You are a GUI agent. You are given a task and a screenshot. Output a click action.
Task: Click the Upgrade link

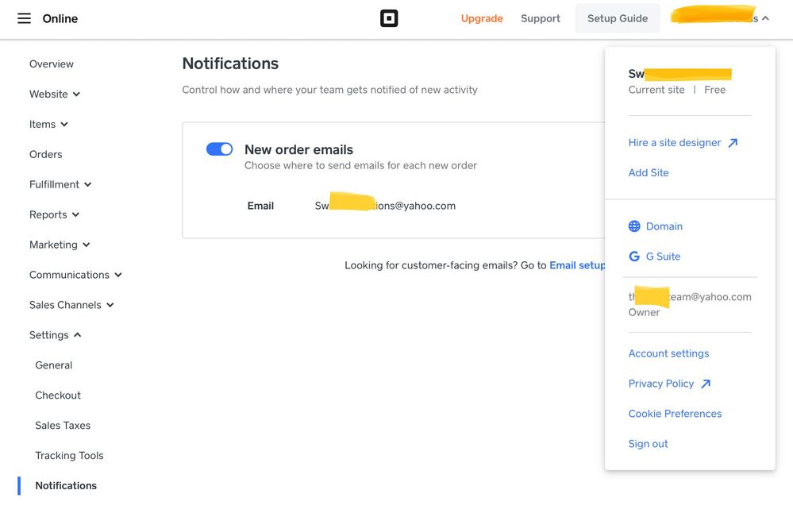point(482,18)
